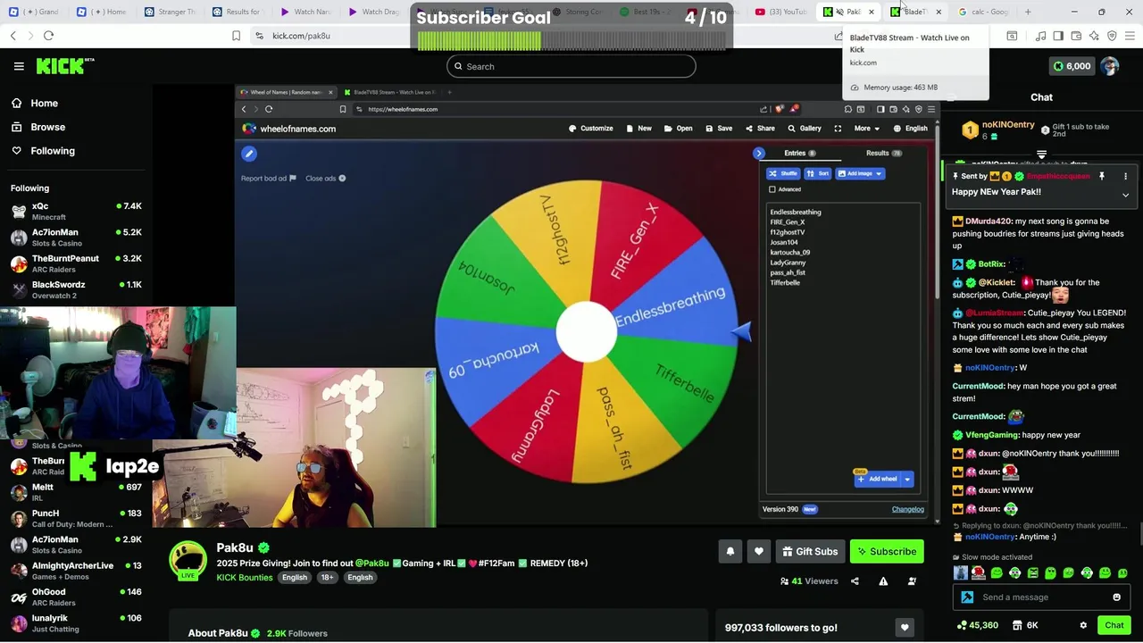
Task: Open xQc channel in Following list
Action: pos(76,211)
